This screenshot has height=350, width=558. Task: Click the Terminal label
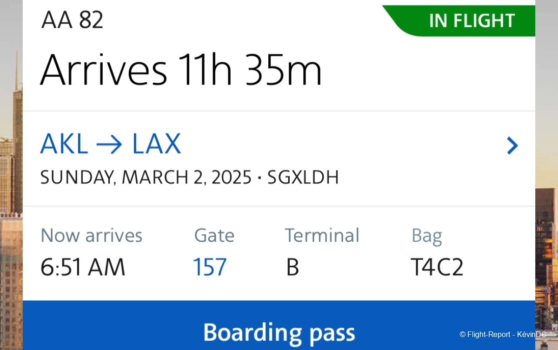(322, 236)
